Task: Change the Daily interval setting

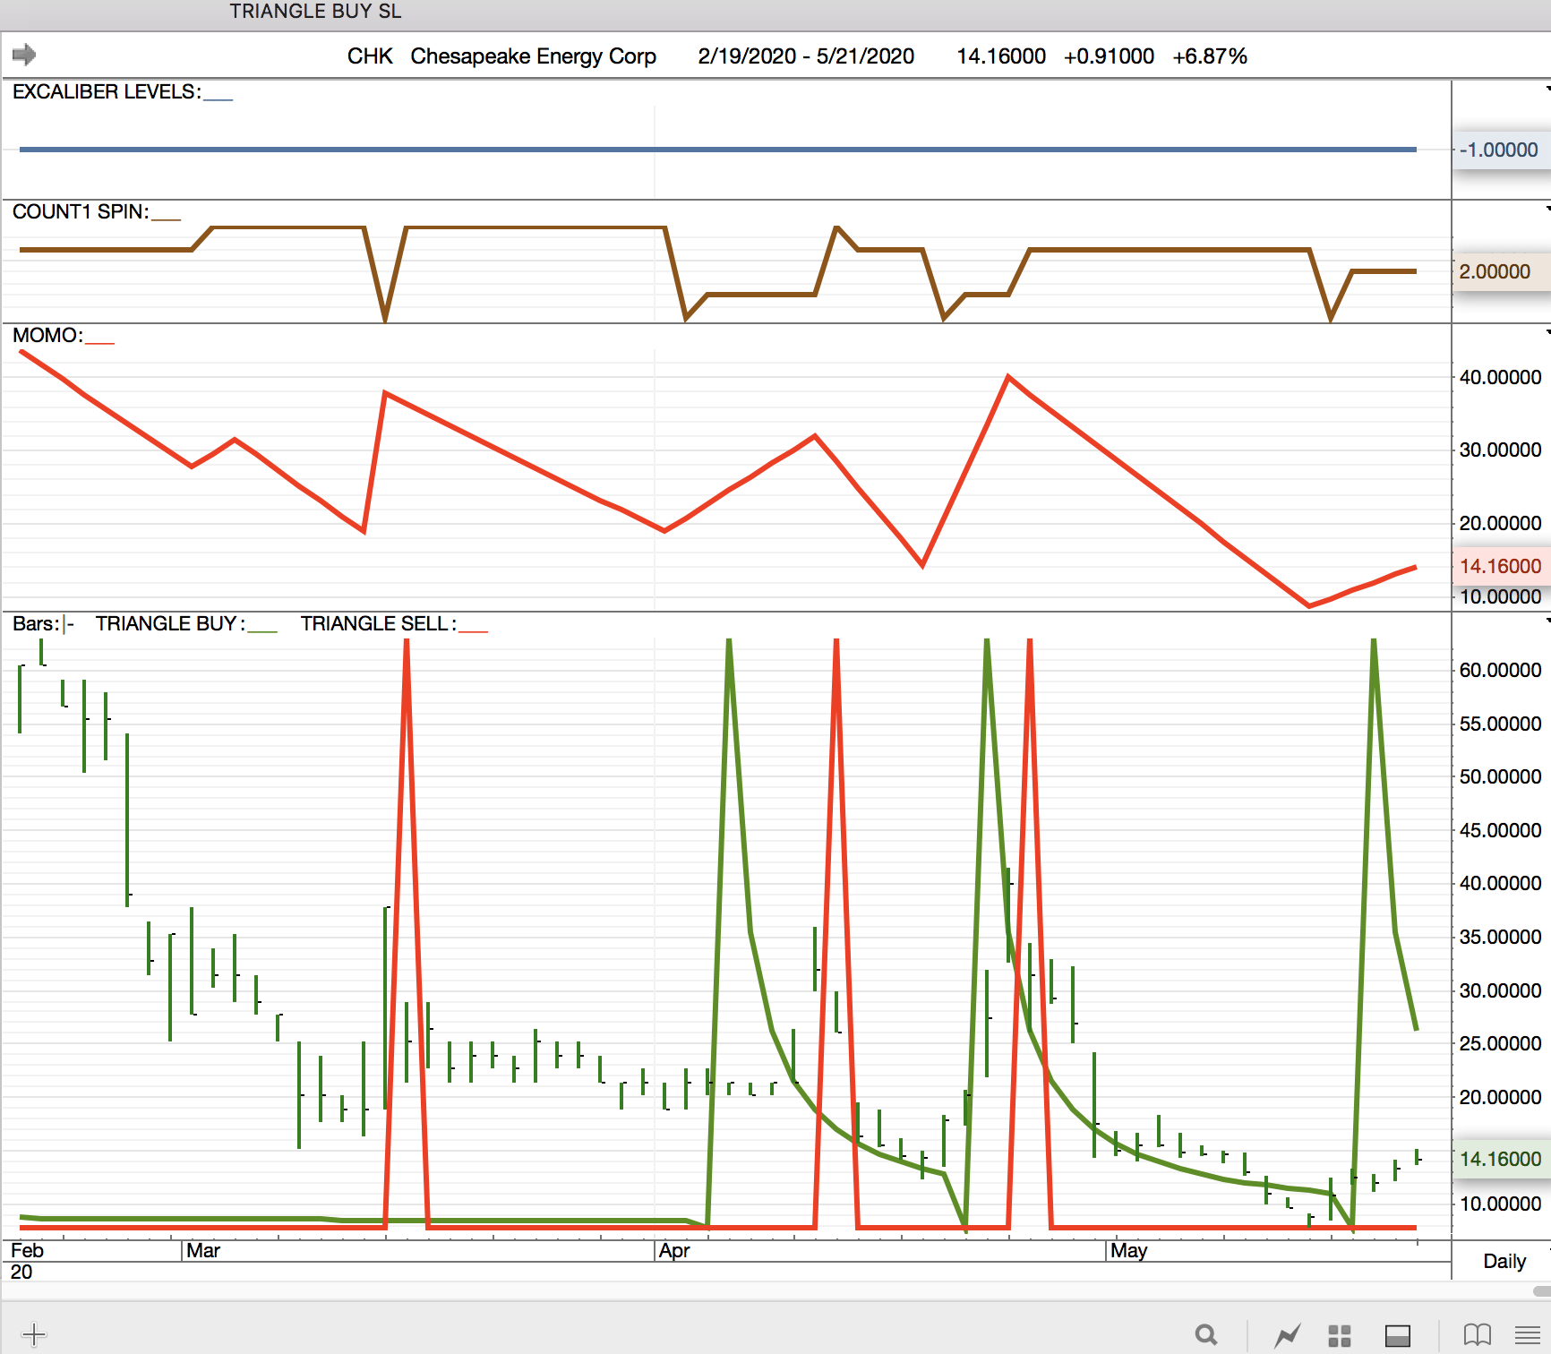Action: point(1504,1261)
